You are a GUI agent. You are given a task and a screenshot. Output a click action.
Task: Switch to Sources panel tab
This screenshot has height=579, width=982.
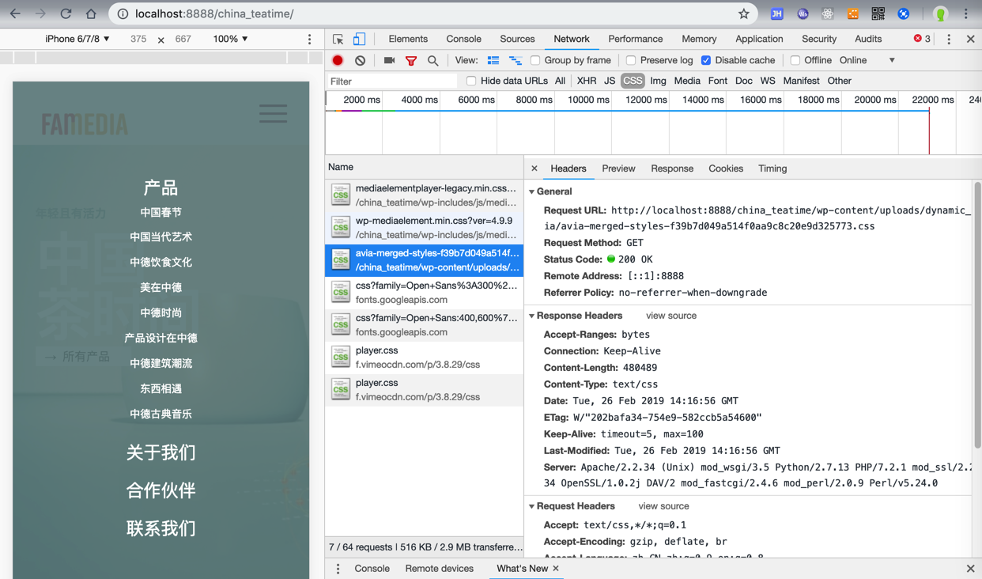pyautogui.click(x=517, y=39)
